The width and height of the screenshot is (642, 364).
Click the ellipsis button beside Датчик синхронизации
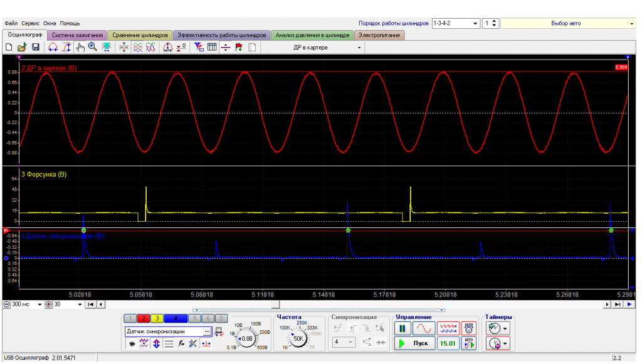207,331
